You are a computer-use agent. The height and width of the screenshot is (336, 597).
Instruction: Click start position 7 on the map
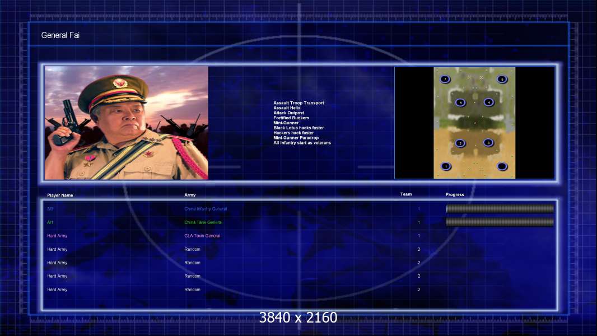click(445, 79)
